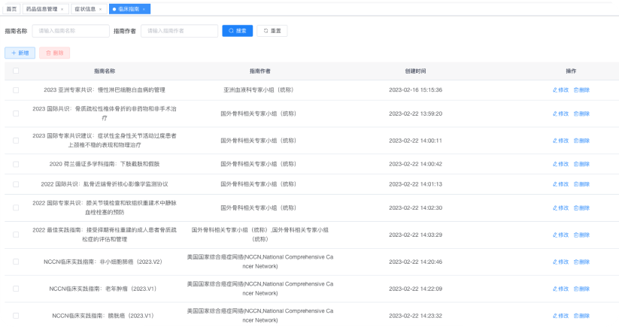Screen dimensions: 619x327
Task: Edit the 下肢截肢和假肢 guideline
Action: 560,164
